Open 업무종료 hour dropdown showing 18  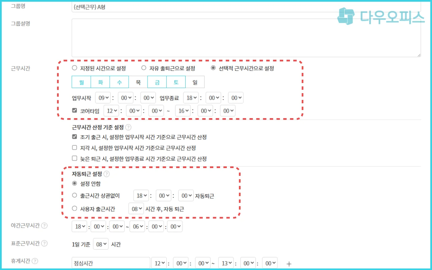[x=191, y=98]
